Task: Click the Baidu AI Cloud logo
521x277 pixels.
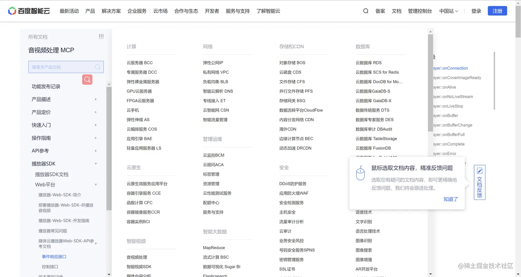Action: pyautogui.click(x=29, y=11)
